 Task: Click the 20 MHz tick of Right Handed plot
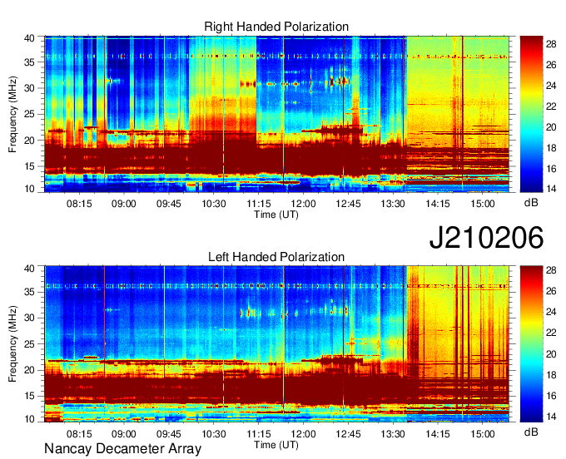tap(30, 141)
